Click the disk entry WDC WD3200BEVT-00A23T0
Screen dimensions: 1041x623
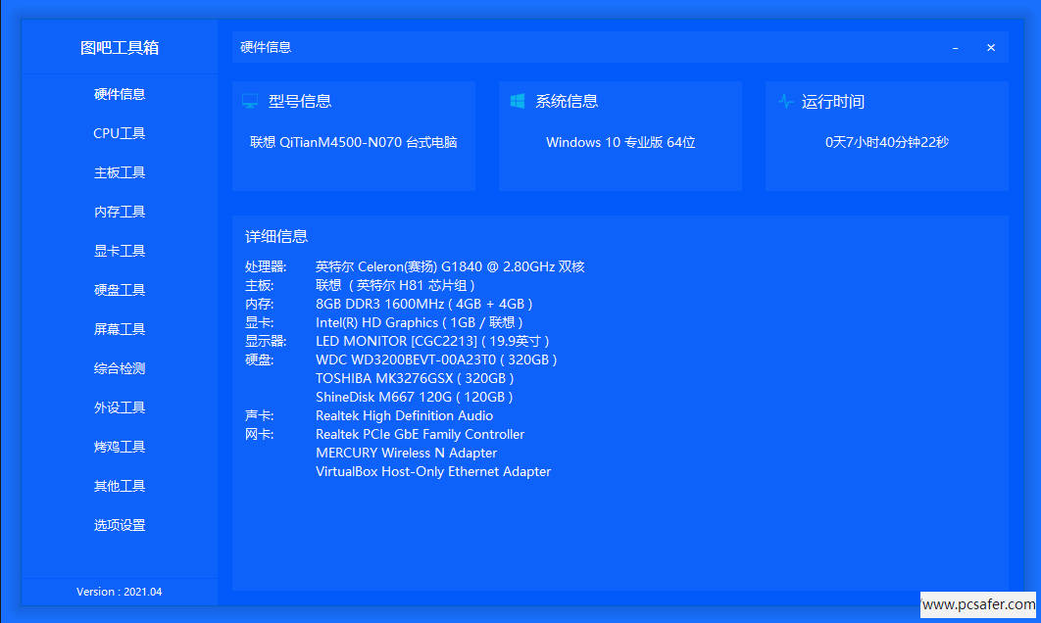436,359
